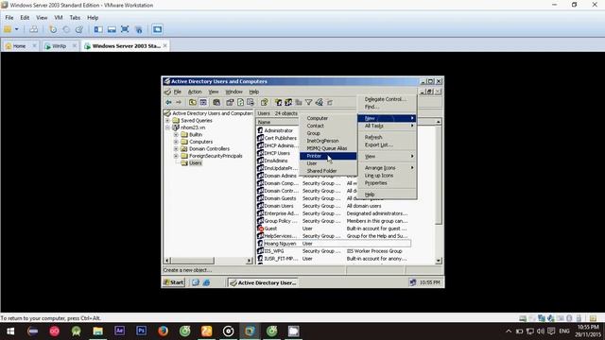Click the VMware console view icon

(x=157, y=29)
